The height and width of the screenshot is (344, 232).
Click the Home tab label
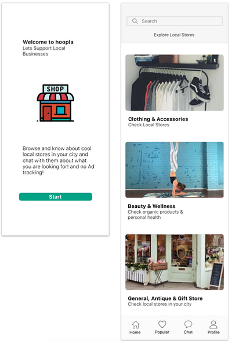click(x=135, y=332)
